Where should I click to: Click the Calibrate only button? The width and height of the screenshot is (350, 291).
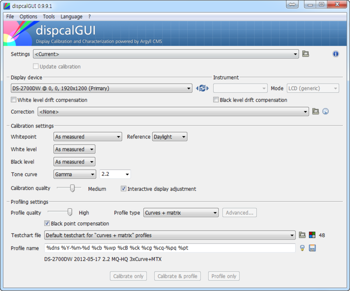[x=128, y=276]
